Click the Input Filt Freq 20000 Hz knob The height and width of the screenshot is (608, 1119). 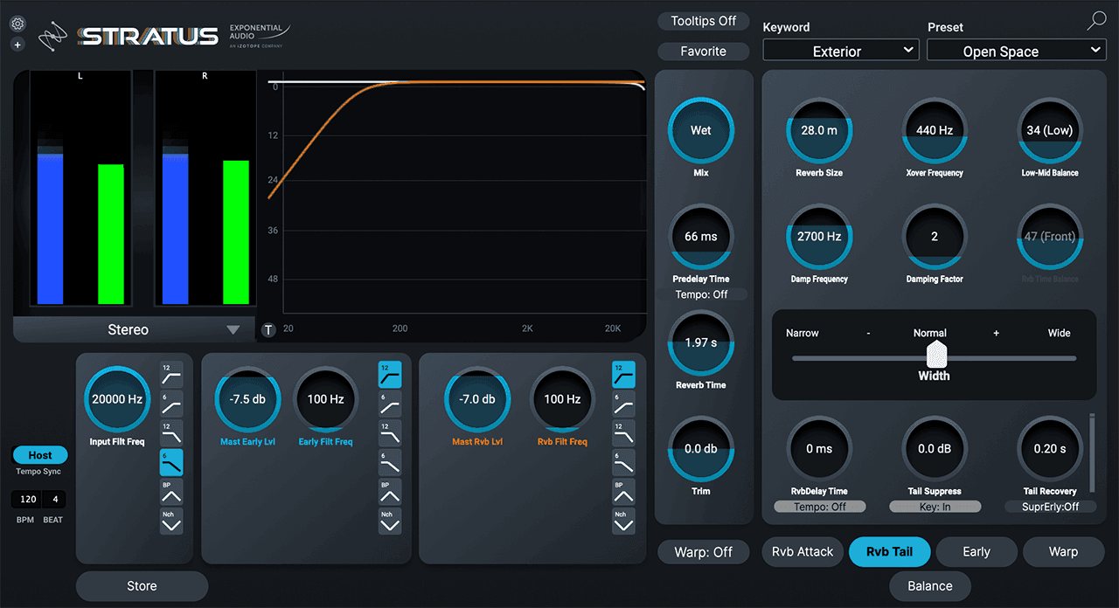tap(117, 399)
